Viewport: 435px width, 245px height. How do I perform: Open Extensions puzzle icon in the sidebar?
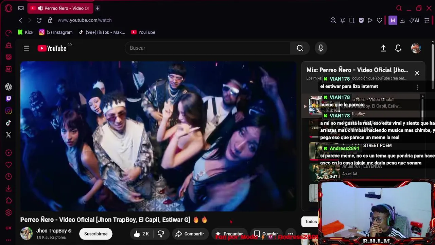click(x=8, y=201)
